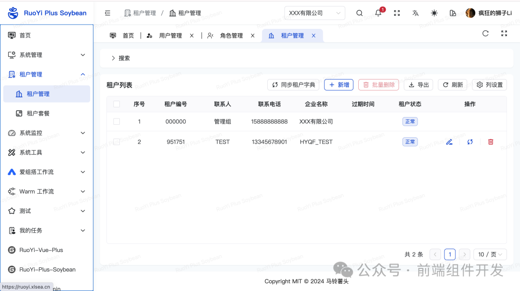Edit tenant 951751 with the pencil icon

(x=449, y=142)
